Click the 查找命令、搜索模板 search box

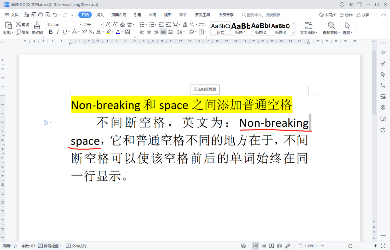coord(261,15)
